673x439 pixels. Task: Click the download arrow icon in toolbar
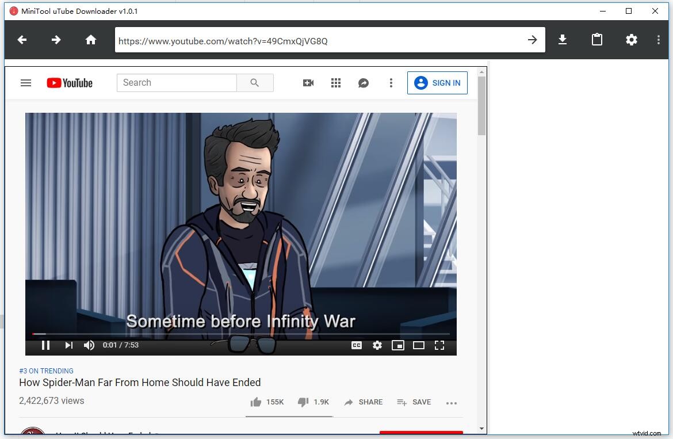point(563,40)
